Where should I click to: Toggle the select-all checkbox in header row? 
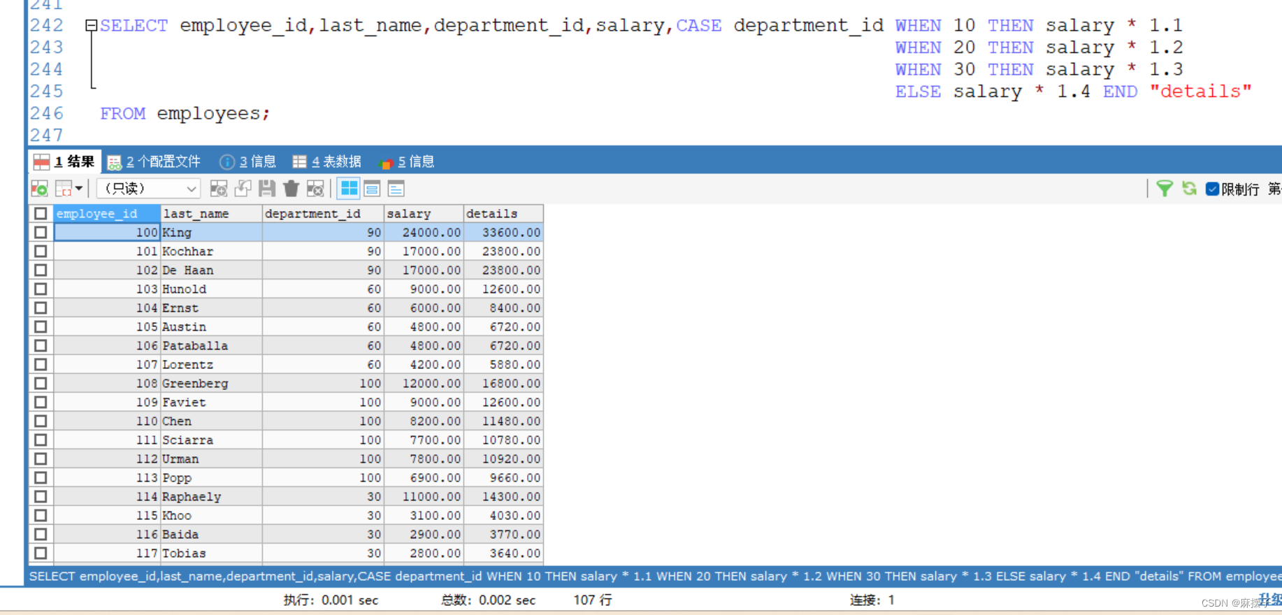(41, 213)
